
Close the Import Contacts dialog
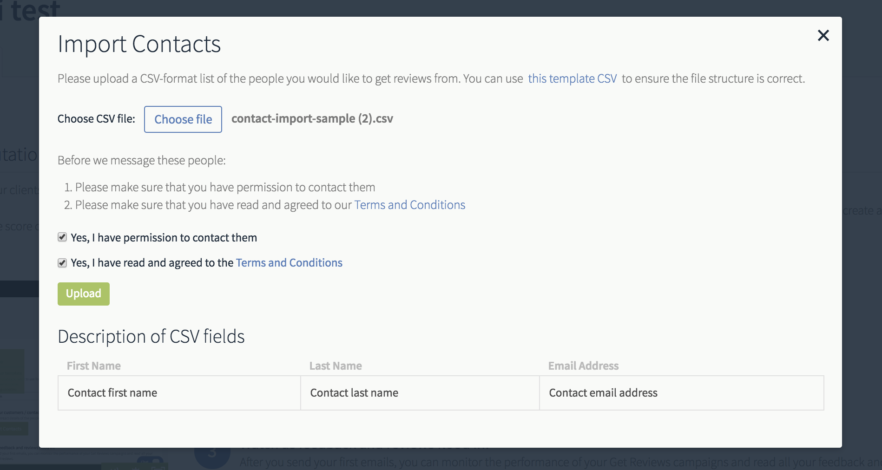tap(823, 35)
